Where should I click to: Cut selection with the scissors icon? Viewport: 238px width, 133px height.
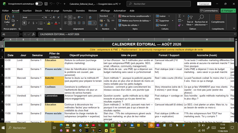pyautogui.click(x=13, y=16)
